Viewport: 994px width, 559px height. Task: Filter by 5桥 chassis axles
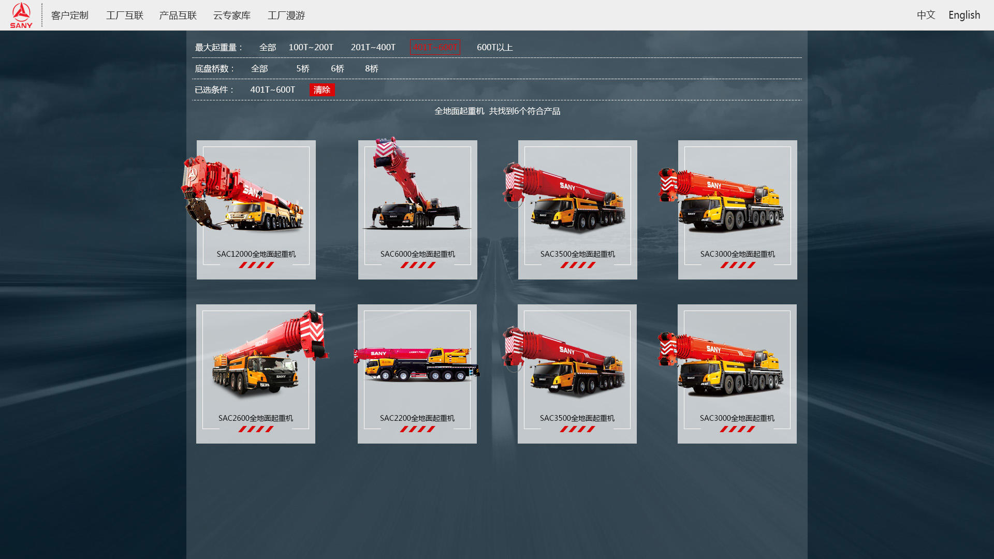(x=303, y=68)
